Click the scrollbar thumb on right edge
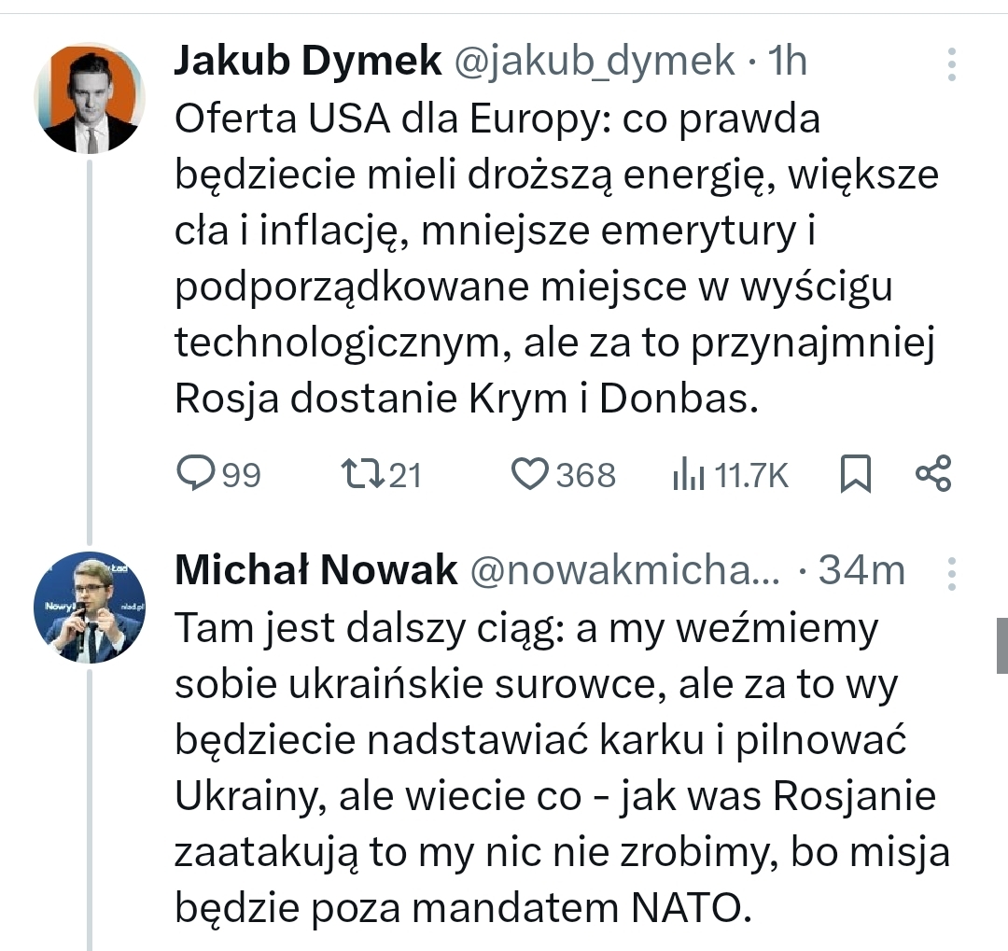The image size is (1008, 951). [x=1002, y=645]
